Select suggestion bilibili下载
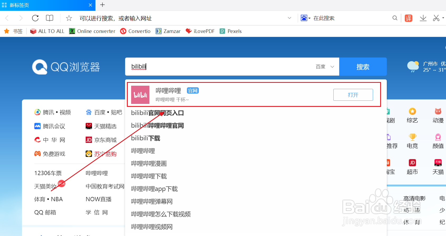 (x=146, y=138)
